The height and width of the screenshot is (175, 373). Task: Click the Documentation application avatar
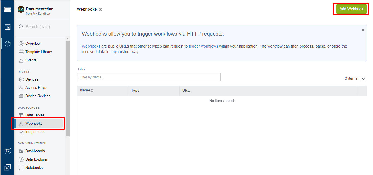pos(21,9)
